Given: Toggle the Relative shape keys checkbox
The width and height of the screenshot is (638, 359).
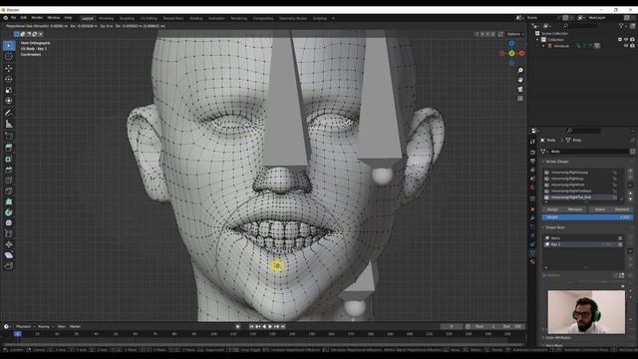Looking at the screenshot, I should coord(545,275).
